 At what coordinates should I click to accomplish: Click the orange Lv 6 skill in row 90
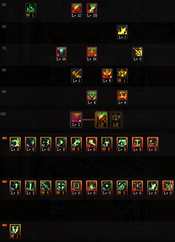[122, 97]
